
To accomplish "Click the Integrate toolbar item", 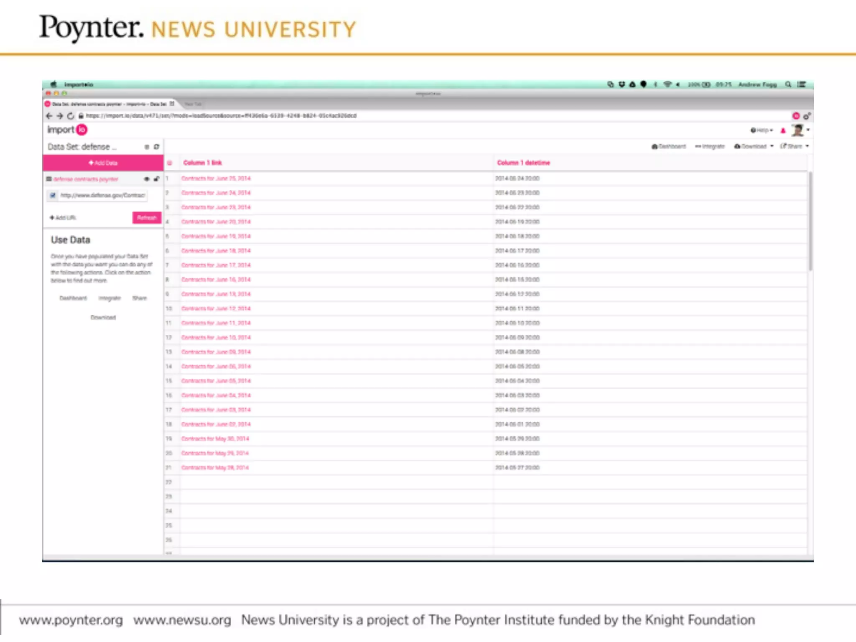I will coord(710,146).
